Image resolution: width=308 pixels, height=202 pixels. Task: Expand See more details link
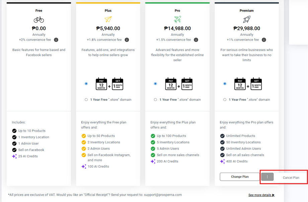(261, 195)
